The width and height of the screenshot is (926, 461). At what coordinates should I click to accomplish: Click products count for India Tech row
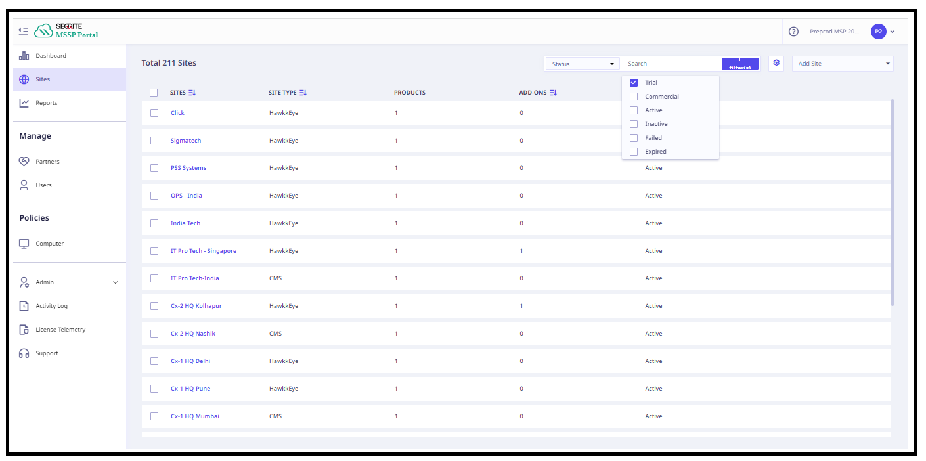(396, 223)
